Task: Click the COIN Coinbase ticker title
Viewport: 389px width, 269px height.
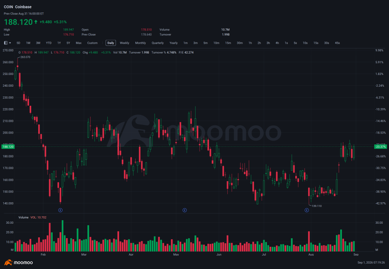Action: pos(18,7)
